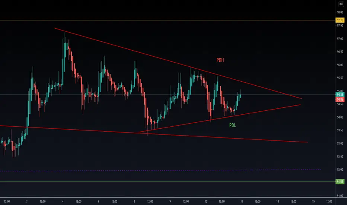This screenshot has width=347, height=205.
Task: Click the red 94.85 price tag
Action: pos(340,100)
